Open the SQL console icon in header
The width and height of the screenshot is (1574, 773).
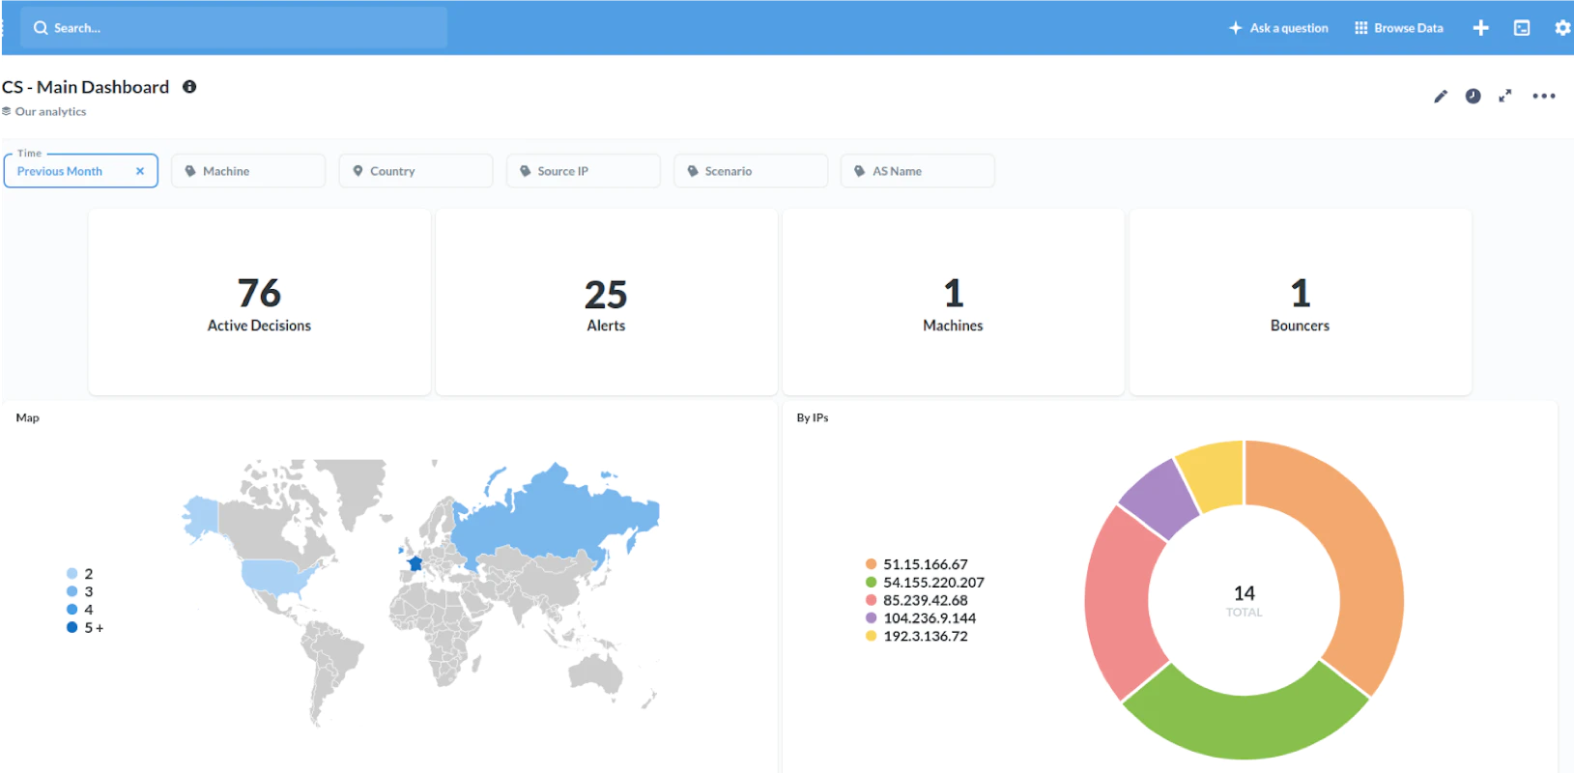tap(1522, 28)
